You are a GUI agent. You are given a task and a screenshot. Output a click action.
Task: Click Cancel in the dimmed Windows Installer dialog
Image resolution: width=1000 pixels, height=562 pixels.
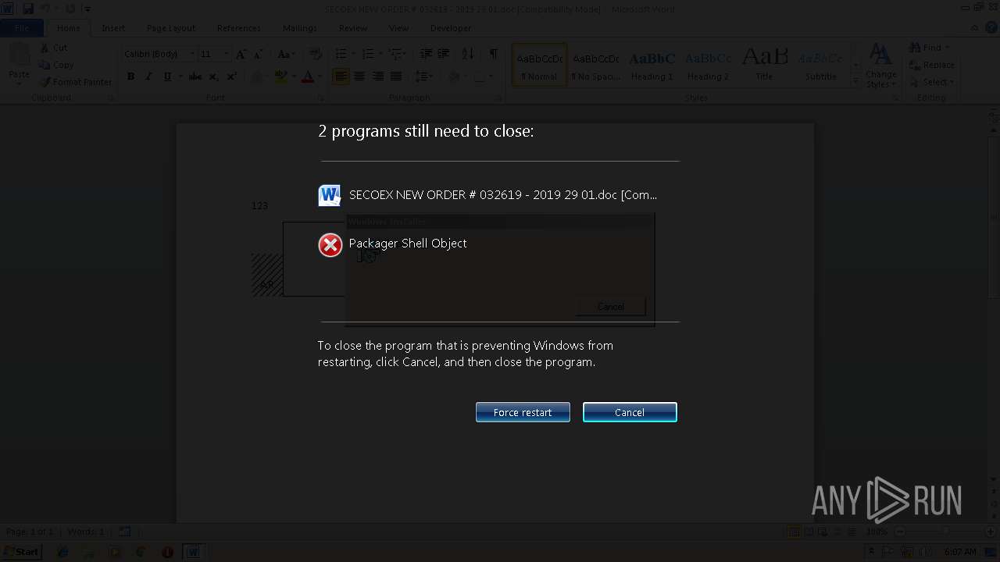610,306
